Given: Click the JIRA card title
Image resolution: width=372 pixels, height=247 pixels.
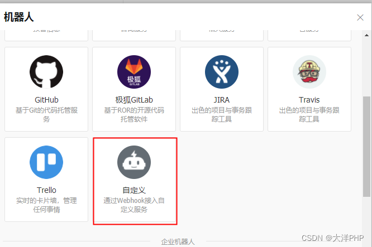Looking at the screenshot, I should pyautogui.click(x=222, y=100).
